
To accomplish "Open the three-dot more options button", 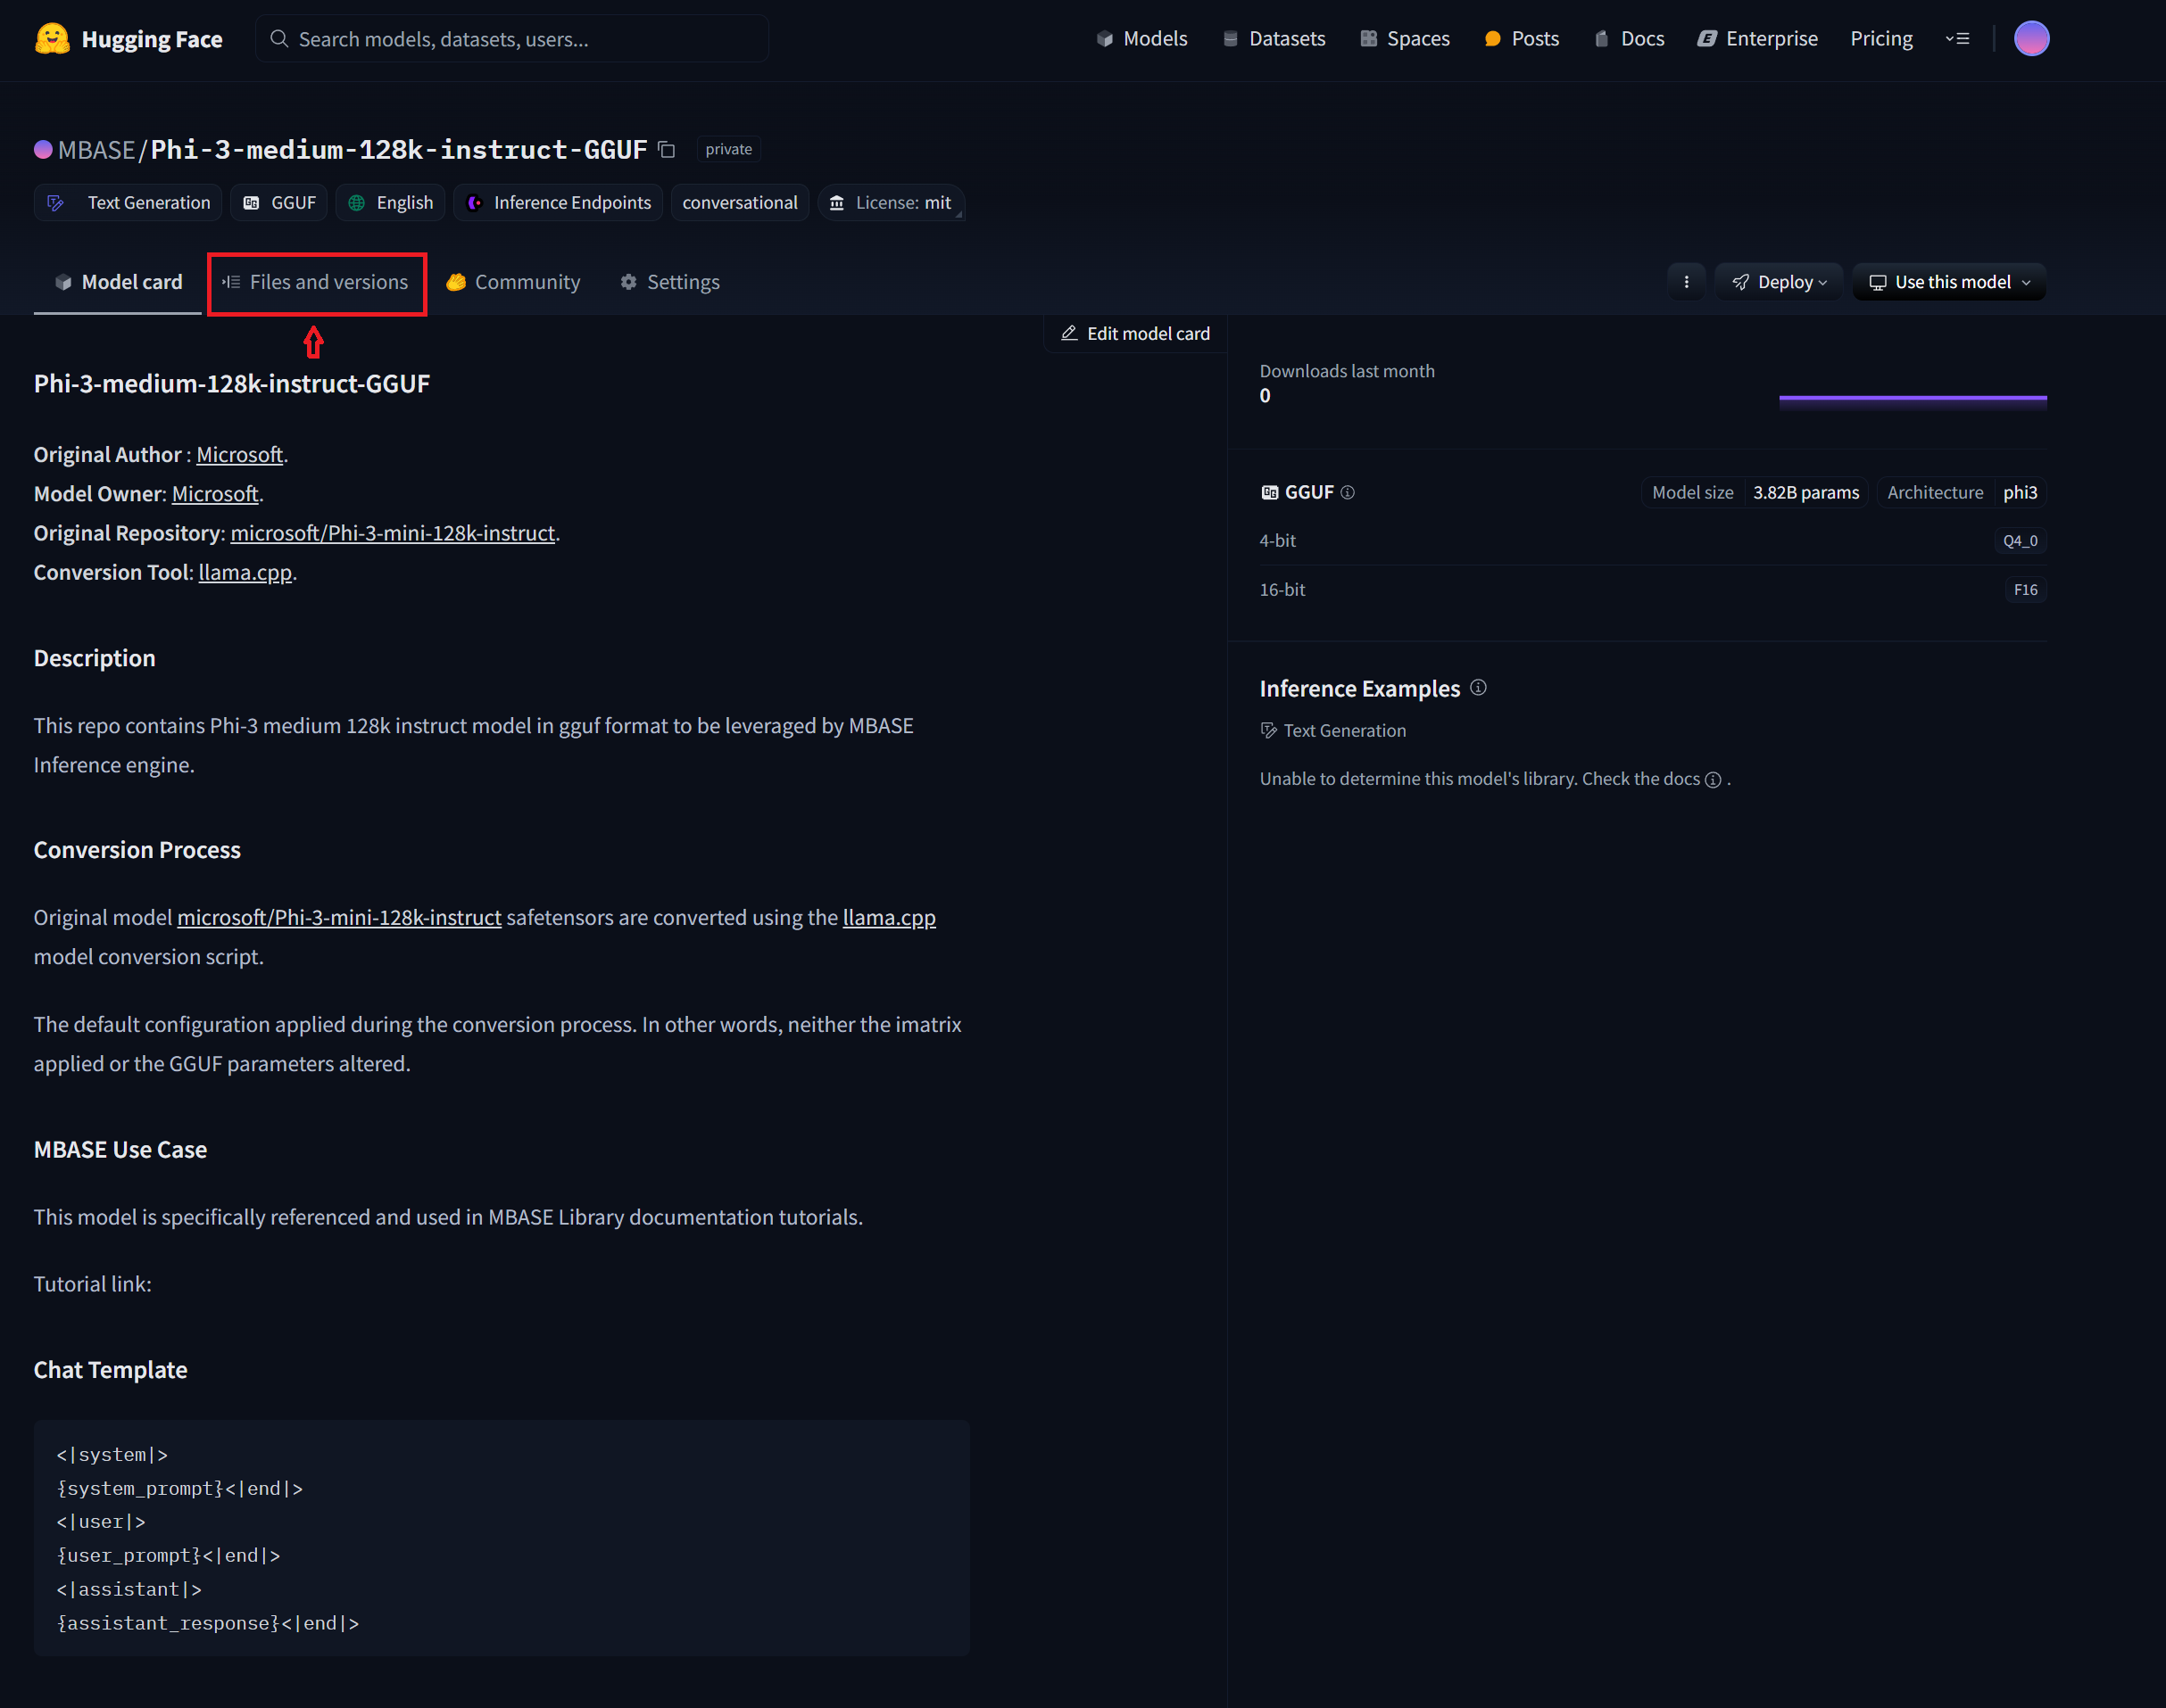I will [1686, 282].
